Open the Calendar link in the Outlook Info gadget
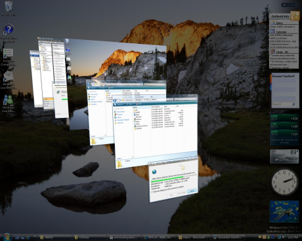 281,32
